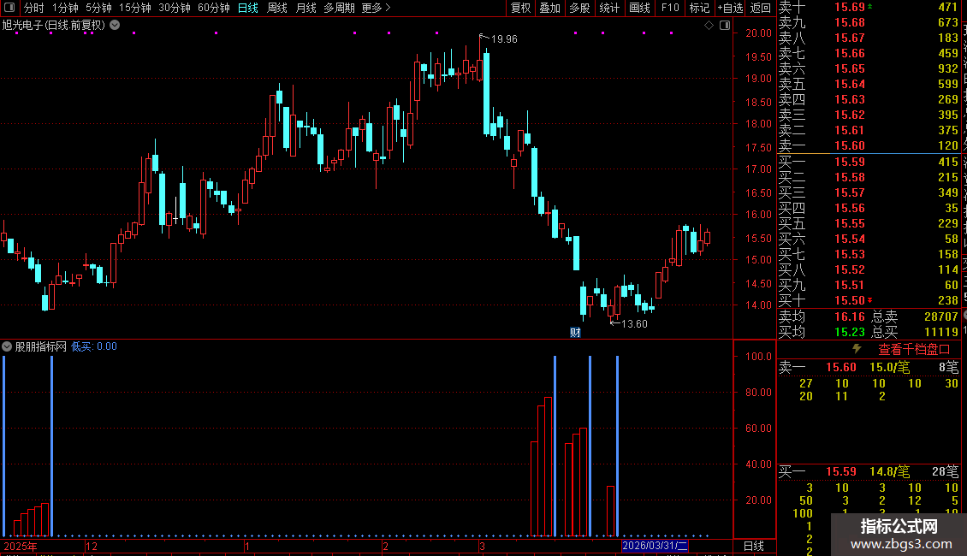The width and height of the screenshot is (967, 556).
Task: Add stock to 自选 watchlist
Action: tap(730, 8)
